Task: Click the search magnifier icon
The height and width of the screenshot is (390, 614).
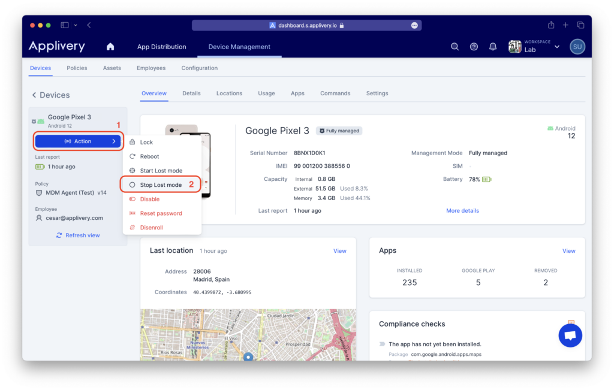Action: (455, 47)
